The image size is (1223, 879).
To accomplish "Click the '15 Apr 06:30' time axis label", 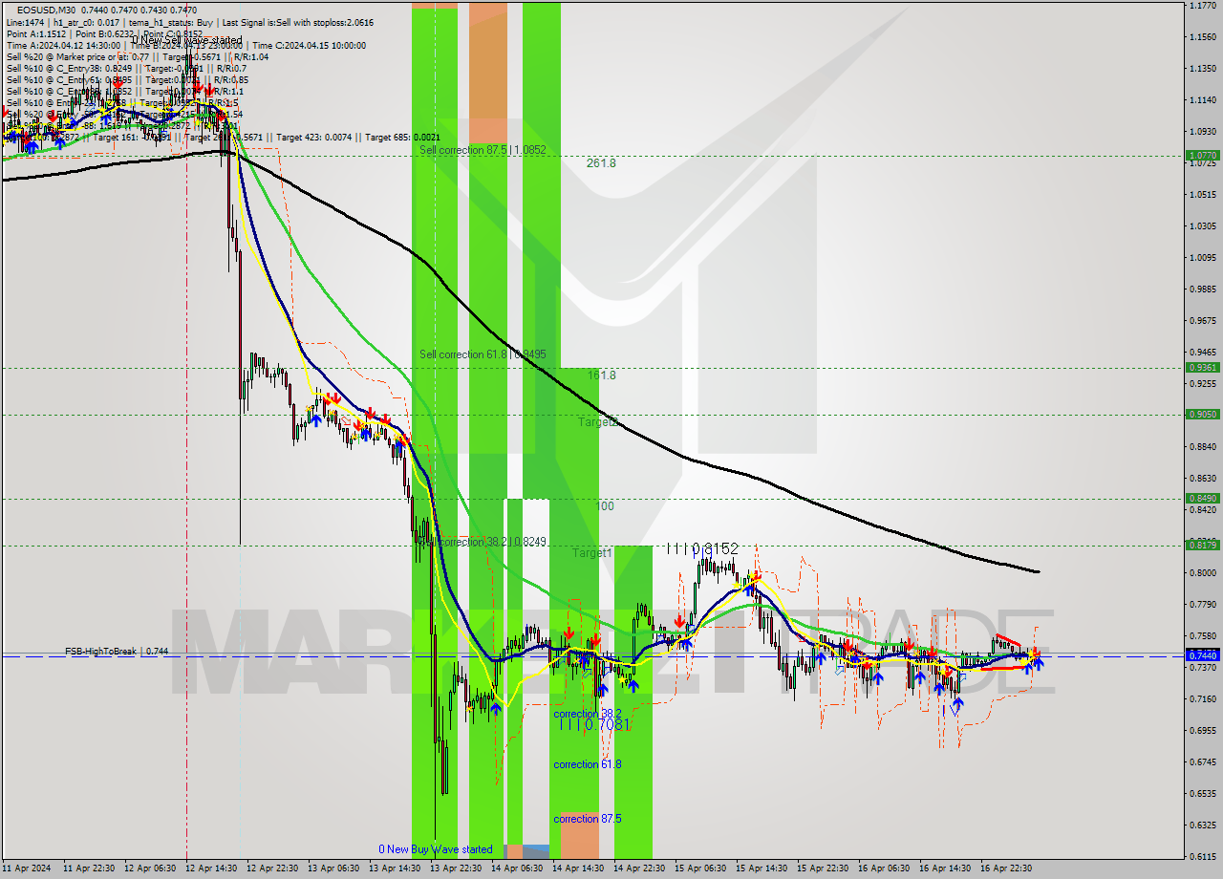I will click(x=701, y=868).
